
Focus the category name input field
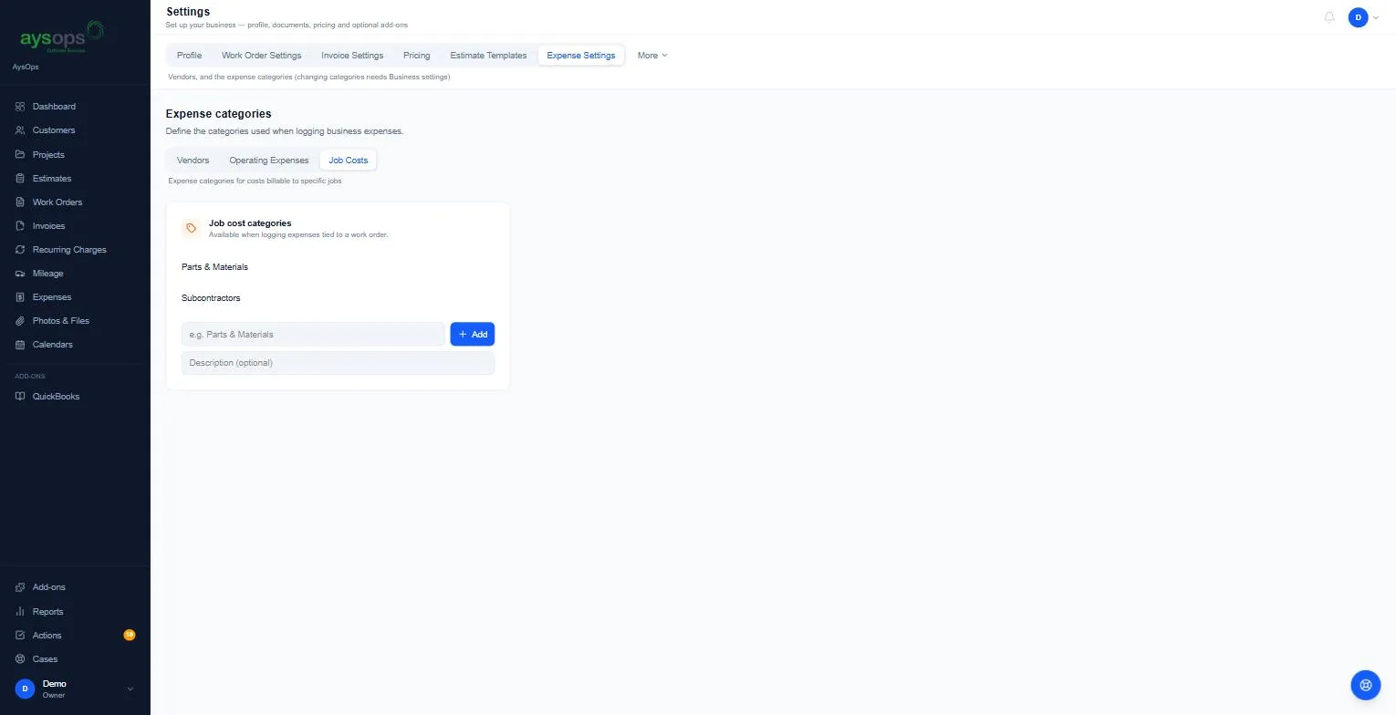pos(313,335)
